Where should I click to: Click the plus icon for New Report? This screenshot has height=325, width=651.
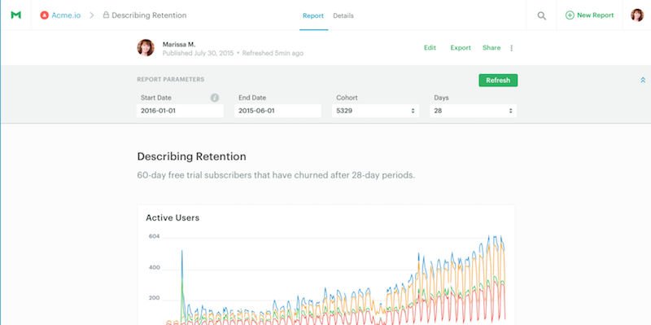(x=570, y=15)
